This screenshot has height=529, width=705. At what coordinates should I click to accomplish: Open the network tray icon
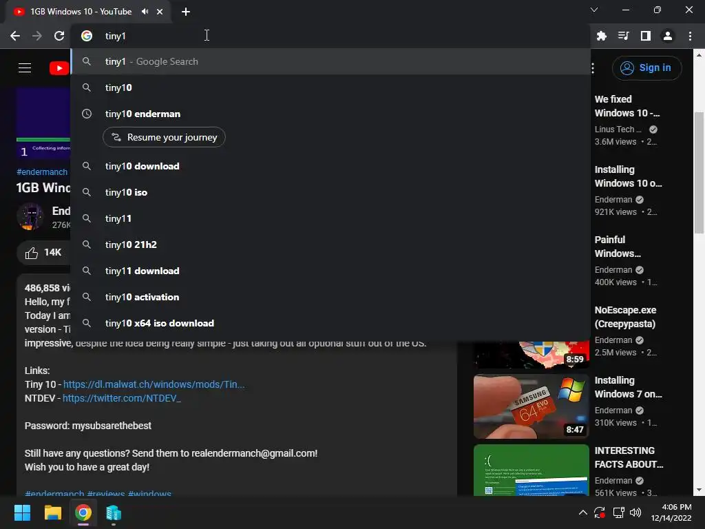(618, 512)
